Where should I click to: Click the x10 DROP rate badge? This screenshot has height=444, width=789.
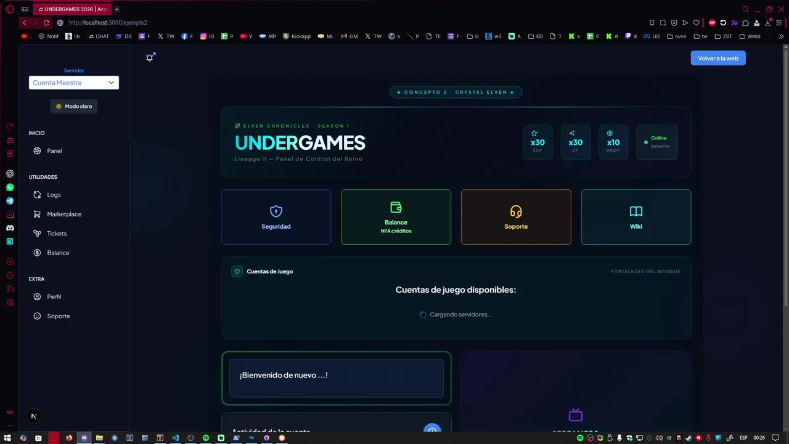tap(613, 142)
